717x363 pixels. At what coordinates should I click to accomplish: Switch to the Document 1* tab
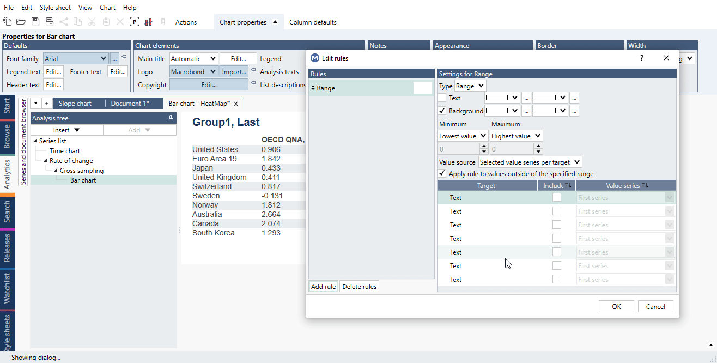pyautogui.click(x=130, y=104)
